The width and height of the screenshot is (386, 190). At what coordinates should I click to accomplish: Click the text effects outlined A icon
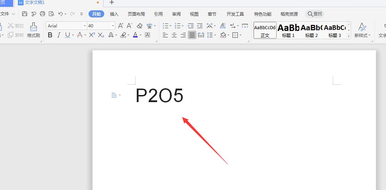click(111, 35)
